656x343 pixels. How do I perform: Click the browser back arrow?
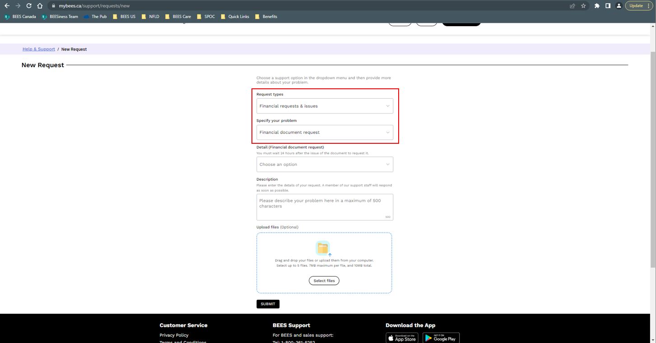coord(7,6)
